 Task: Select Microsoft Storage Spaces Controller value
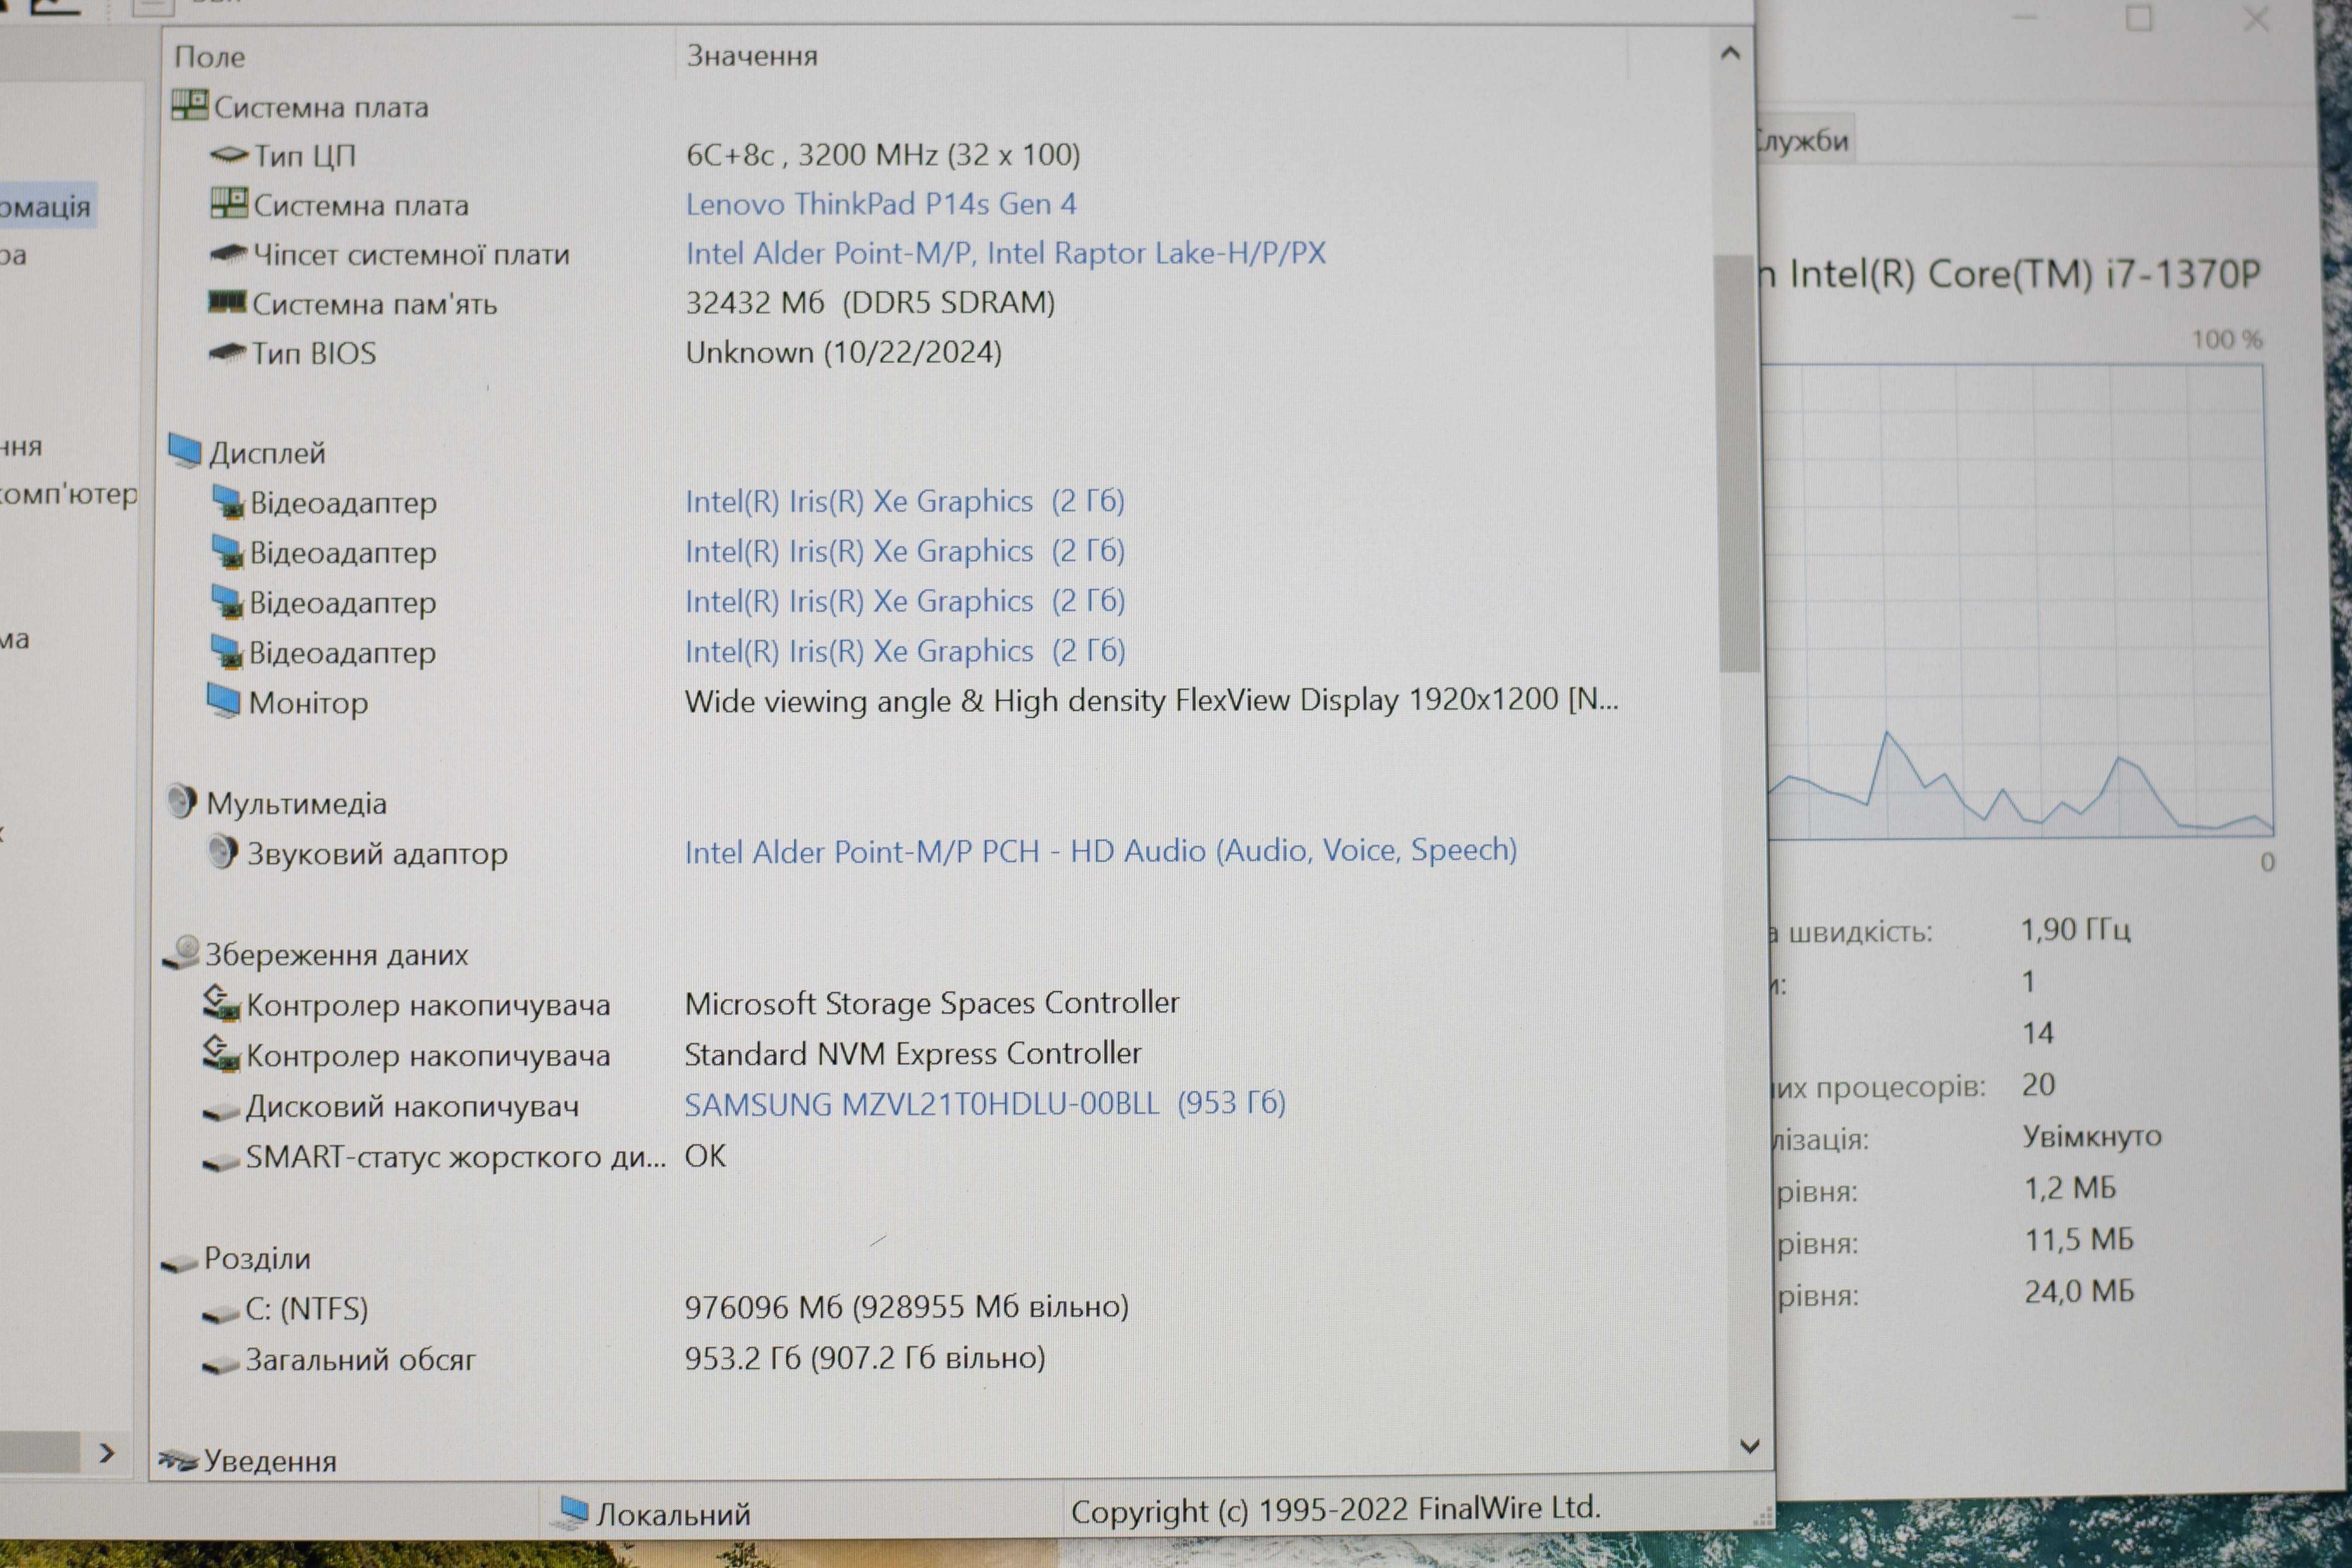[x=931, y=1002]
